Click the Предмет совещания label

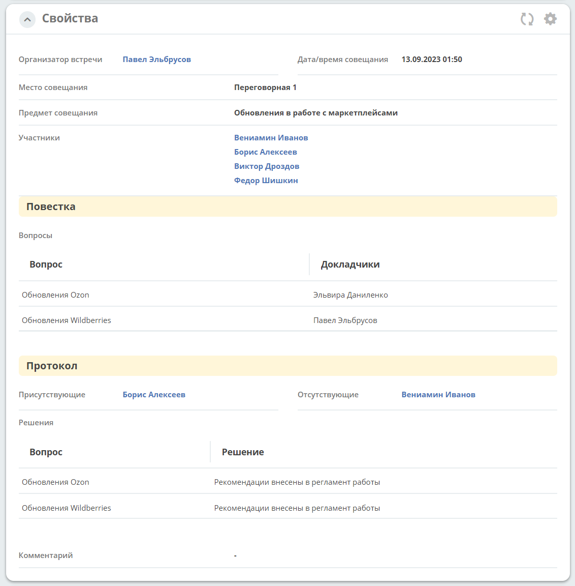tap(58, 113)
